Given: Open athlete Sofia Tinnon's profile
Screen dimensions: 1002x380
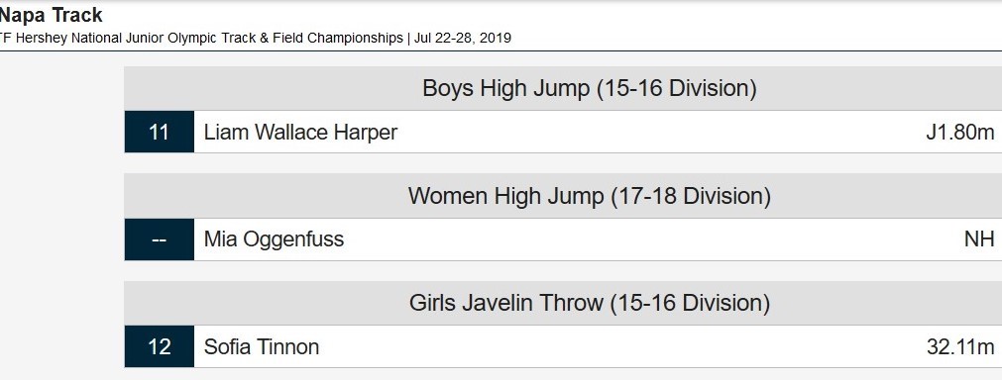Looking at the screenshot, I should (262, 346).
